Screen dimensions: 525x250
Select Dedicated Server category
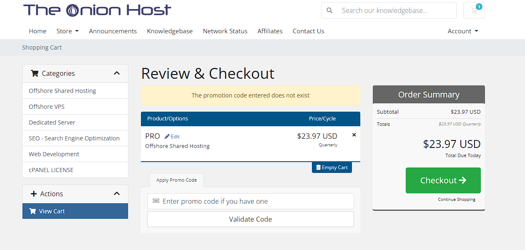pyautogui.click(x=75, y=122)
